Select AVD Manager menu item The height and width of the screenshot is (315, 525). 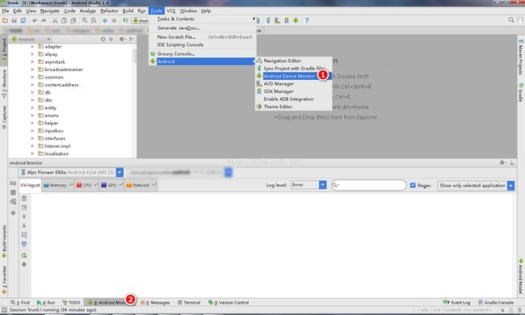point(294,84)
